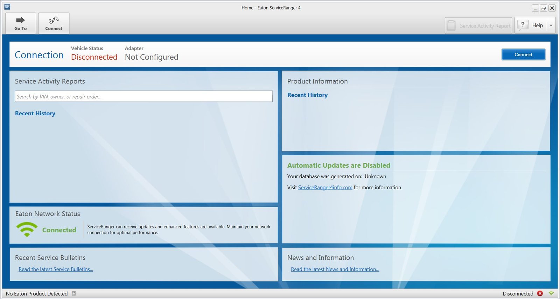The height and width of the screenshot is (299, 560).
Task: Click the Service Activity Reports heading
Action: pos(50,81)
